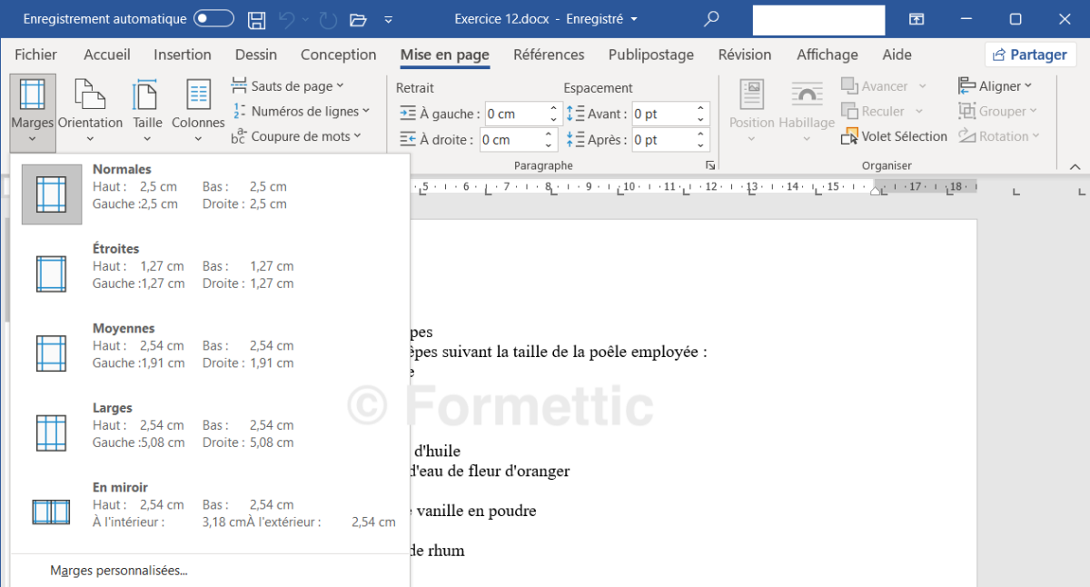The height and width of the screenshot is (587, 1090).
Task: Collapse the ribbon with the chevron arrow
Action: coord(1075,166)
